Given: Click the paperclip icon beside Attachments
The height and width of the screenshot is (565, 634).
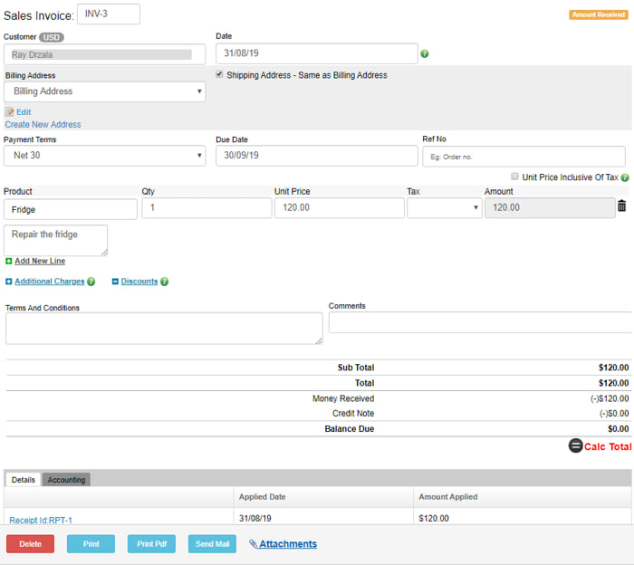Looking at the screenshot, I should click(x=253, y=544).
